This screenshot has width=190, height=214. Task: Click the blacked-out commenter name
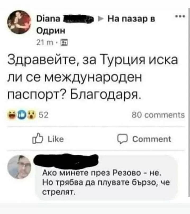coord(66,160)
